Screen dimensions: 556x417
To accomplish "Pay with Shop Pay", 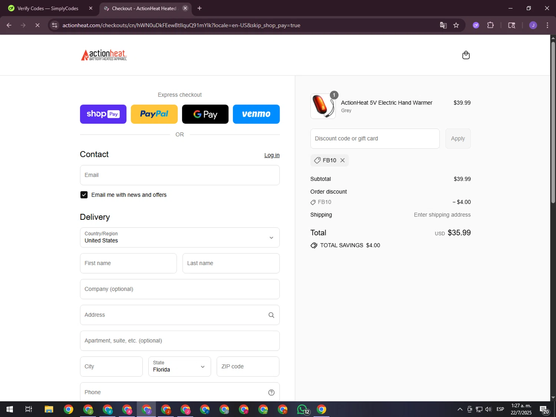I will (103, 114).
